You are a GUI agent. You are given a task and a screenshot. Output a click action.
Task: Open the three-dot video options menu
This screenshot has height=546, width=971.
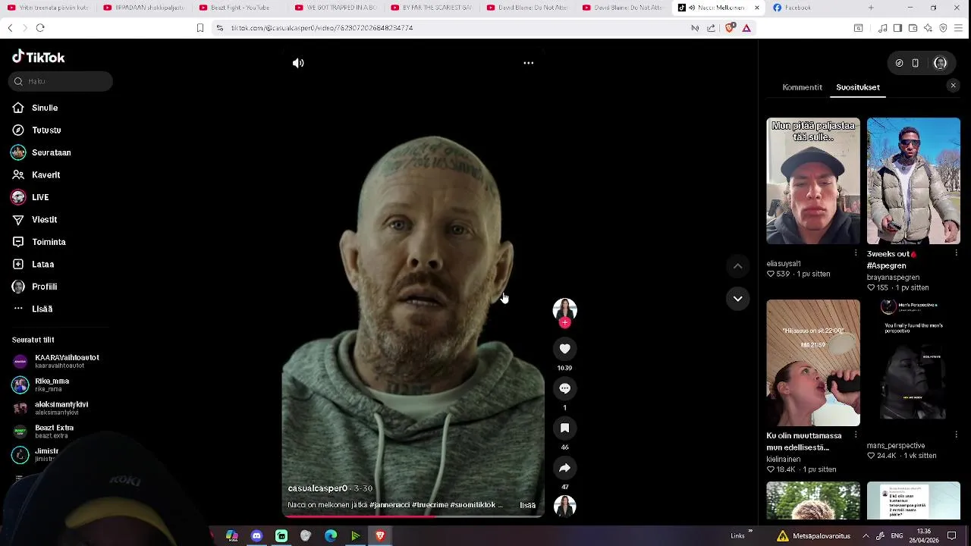click(x=529, y=63)
